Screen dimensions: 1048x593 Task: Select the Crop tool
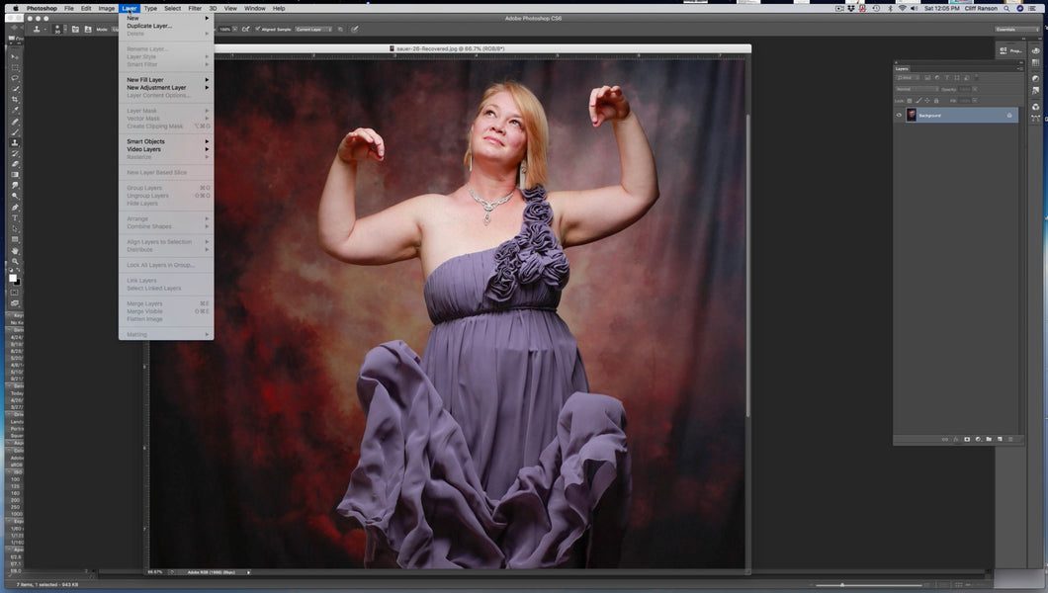pos(15,100)
